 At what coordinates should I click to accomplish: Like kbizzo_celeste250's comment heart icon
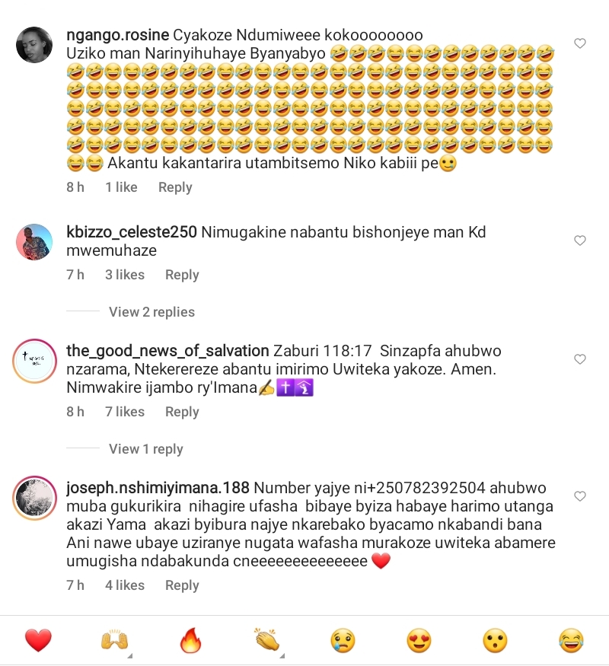click(x=580, y=241)
